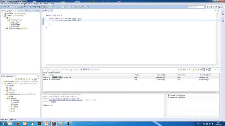Select Remotes in Git Repositories view

pos(11,92)
